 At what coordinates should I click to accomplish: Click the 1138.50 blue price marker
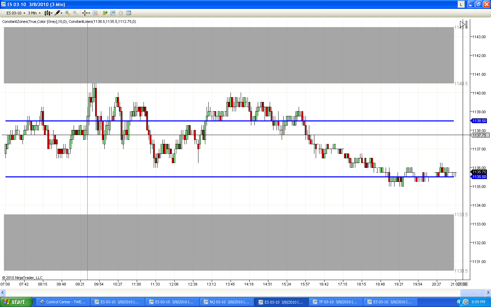(x=479, y=121)
